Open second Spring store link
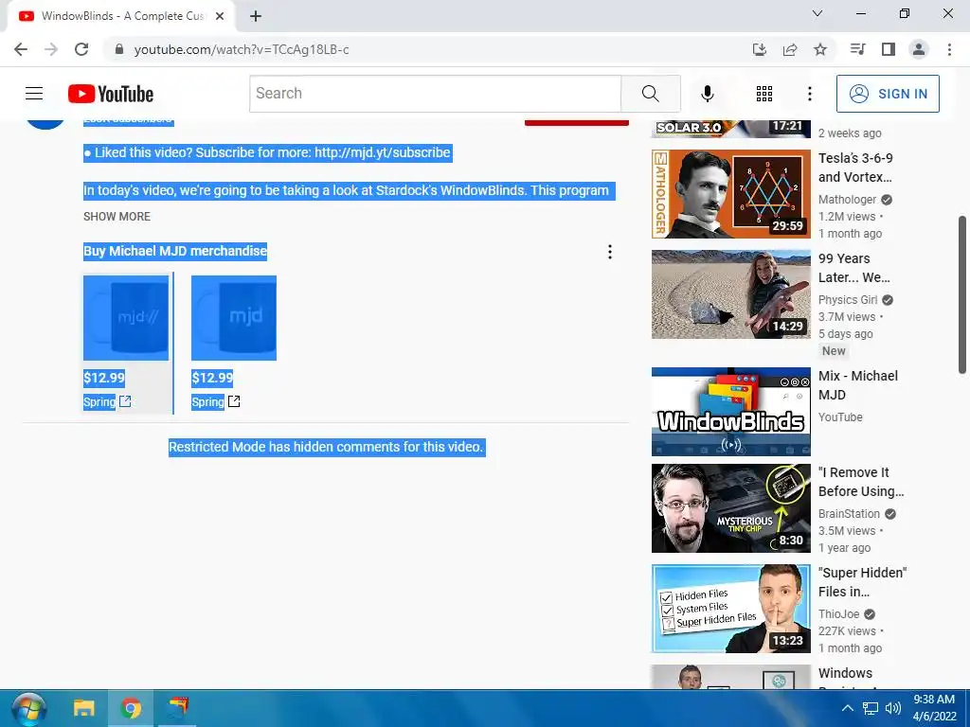This screenshot has height=727, width=970. coord(215,401)
